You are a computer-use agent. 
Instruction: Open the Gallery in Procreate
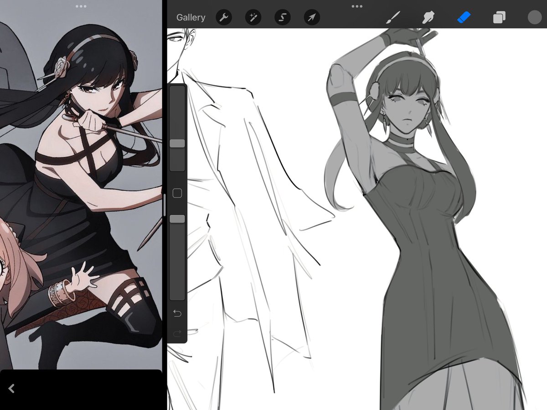[x=191, y=17]
